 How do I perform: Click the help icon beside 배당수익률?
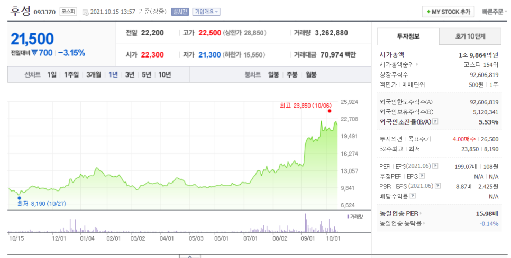[413, 196]
